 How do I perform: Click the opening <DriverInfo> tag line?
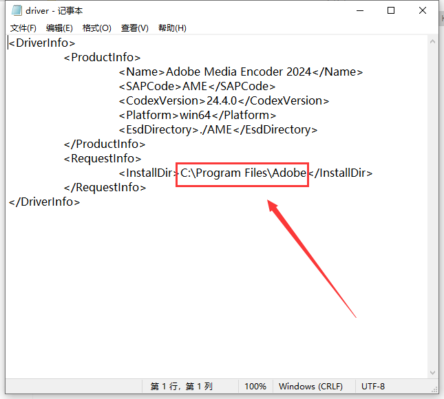(x=42, y=43)
